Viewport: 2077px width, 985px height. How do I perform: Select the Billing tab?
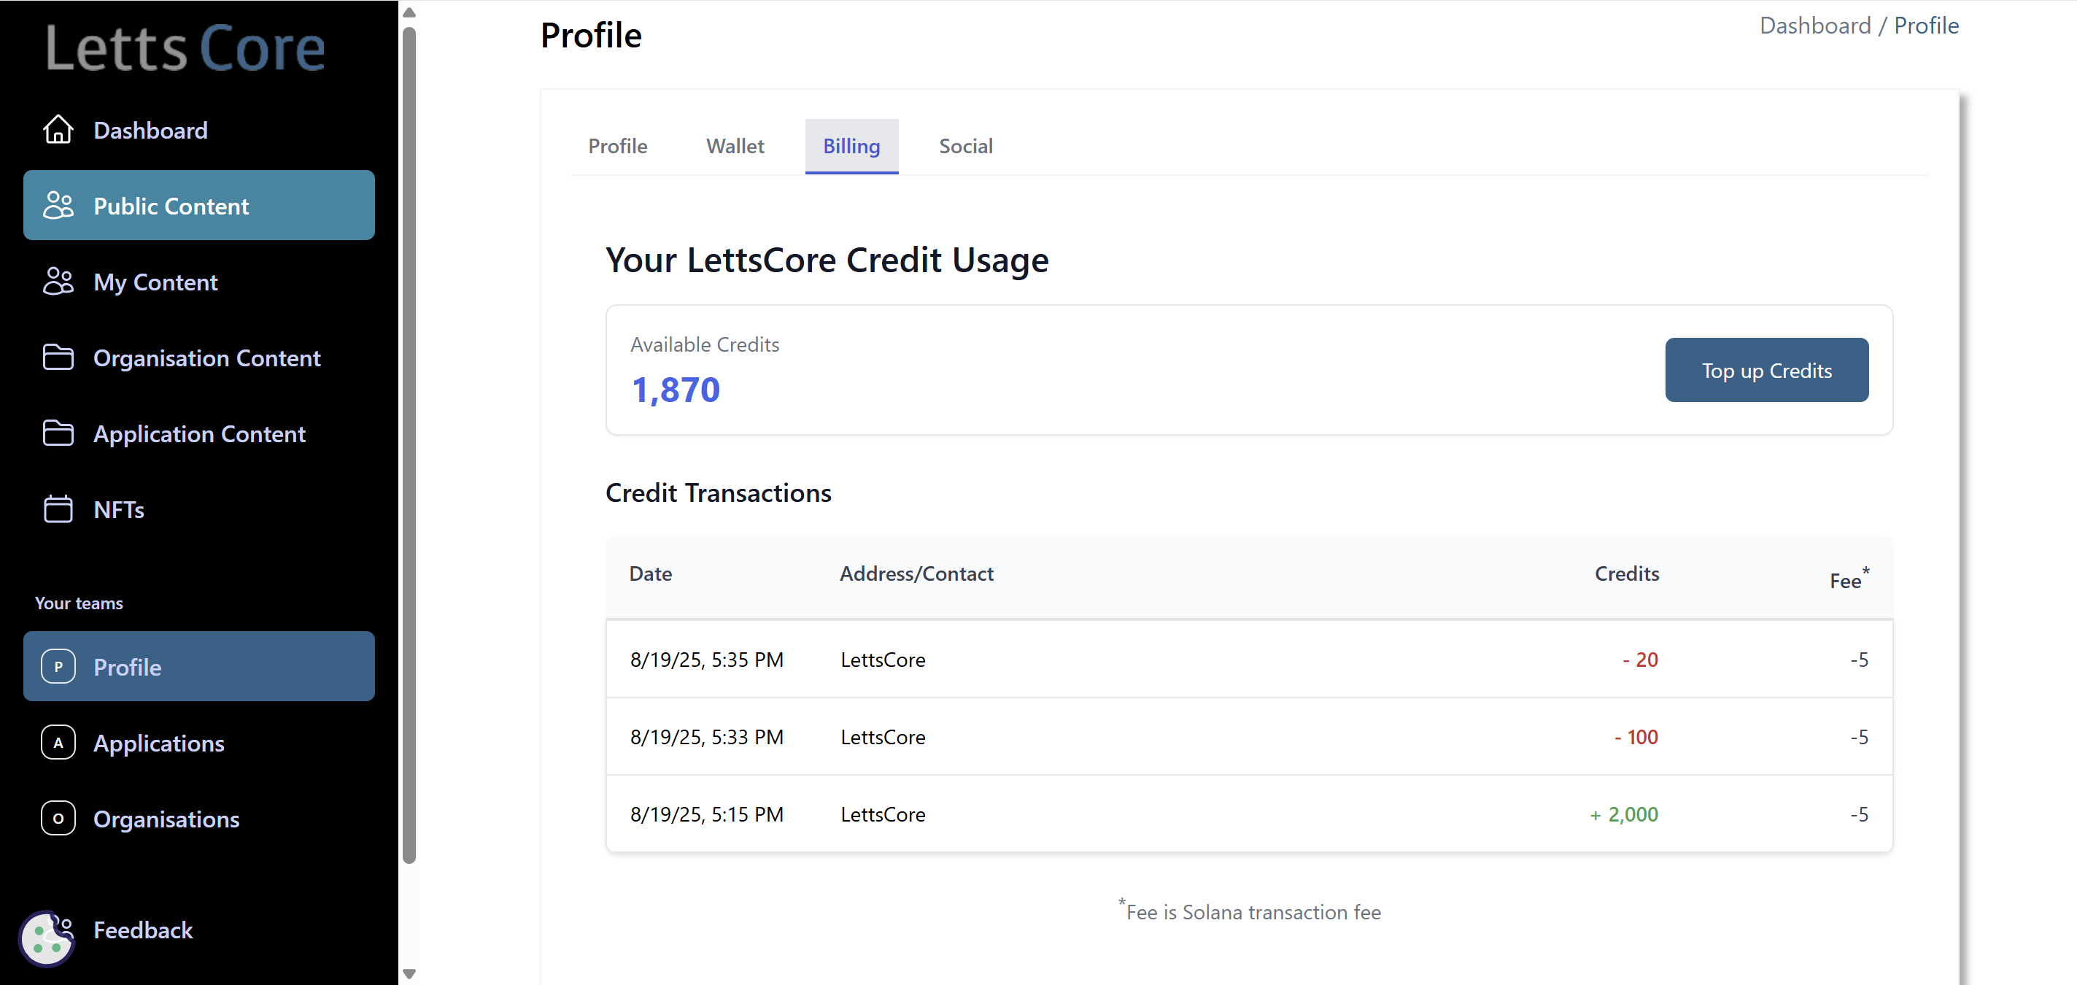coord(851,146)
